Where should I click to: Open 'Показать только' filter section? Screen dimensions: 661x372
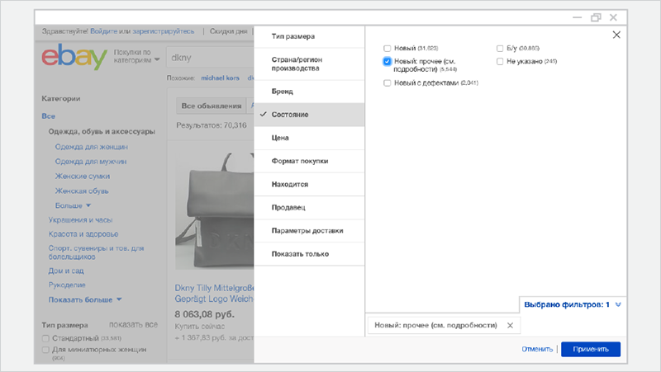pos(309,254)
